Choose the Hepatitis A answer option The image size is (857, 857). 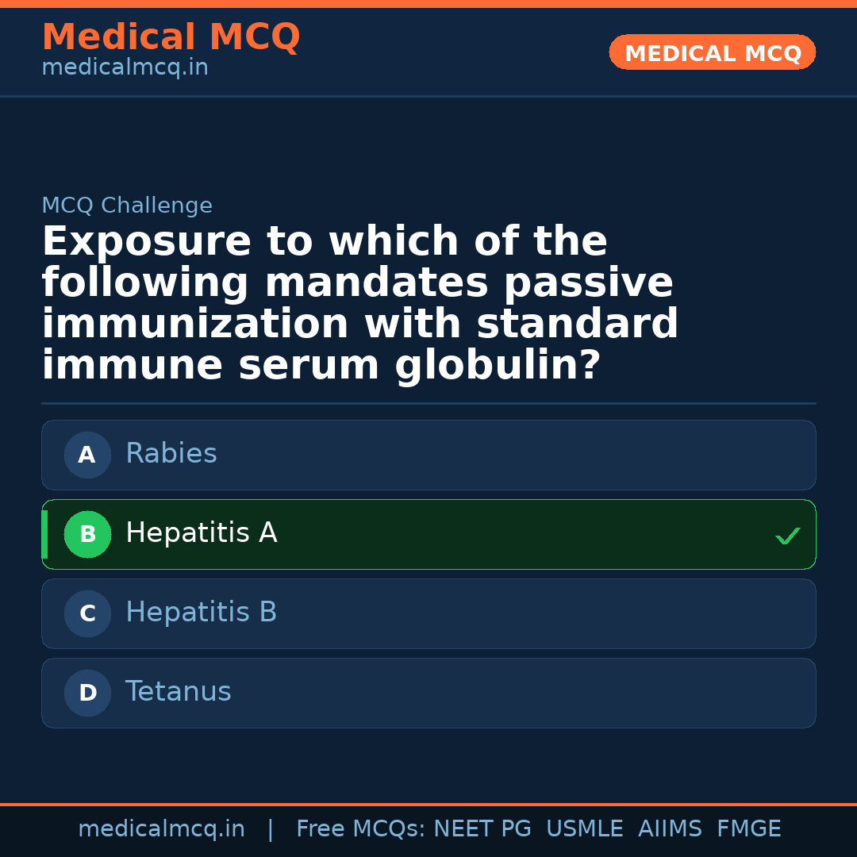pyautogui.click(x=428, y=535)
